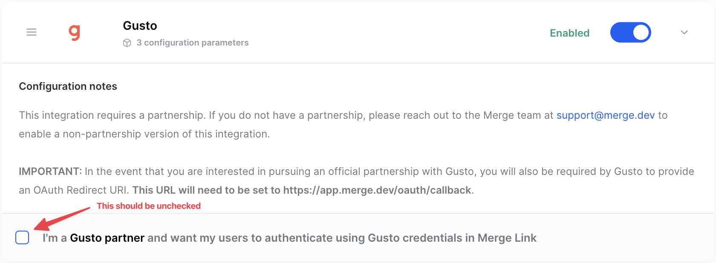Click the Configuration notes heading
The width and height of the screenshot is (716, 263).
pos(68,86)
